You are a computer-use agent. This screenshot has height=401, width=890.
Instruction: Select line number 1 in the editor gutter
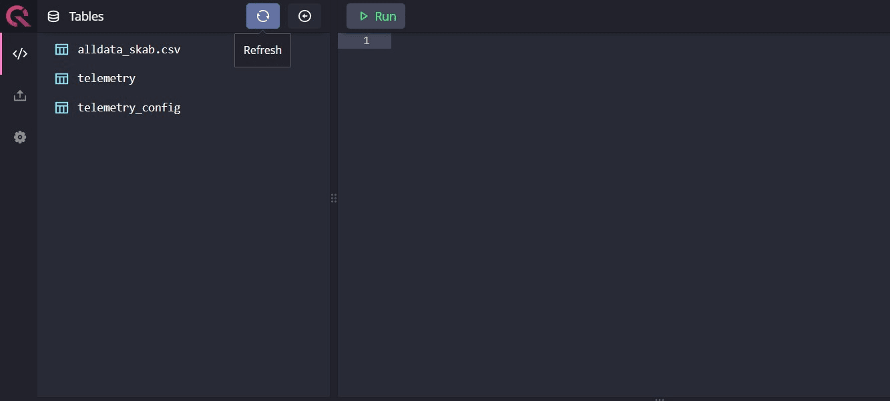click(366, 41)
